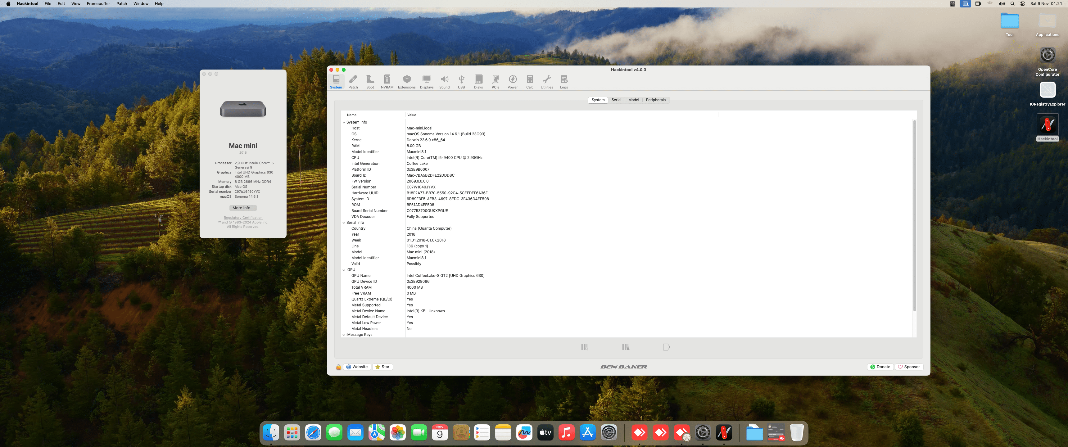Select the Platform ID value 0x3E9B0007
1068x447 pixels.
click(x=418, y=169)
